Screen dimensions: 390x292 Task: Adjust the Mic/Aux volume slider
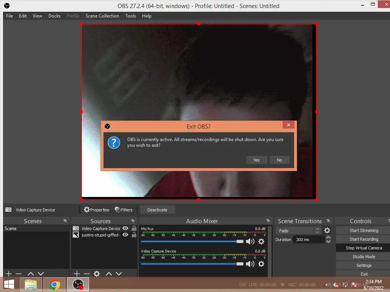coord(192,241)
